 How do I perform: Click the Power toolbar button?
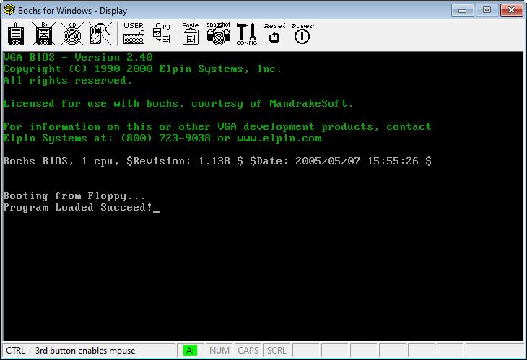[x=302, y=34]
